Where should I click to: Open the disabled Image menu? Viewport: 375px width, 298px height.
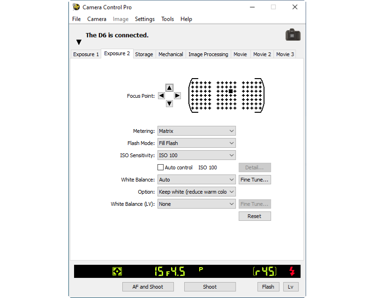pyautogui.click(x=120, y=19)
